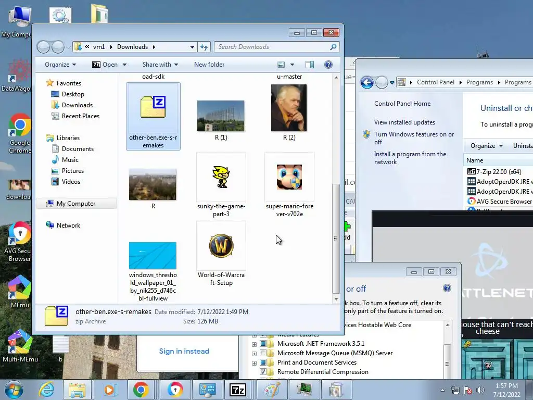Open Music library
This screenshot has height=400, width=533.
(x=70, y=160)
